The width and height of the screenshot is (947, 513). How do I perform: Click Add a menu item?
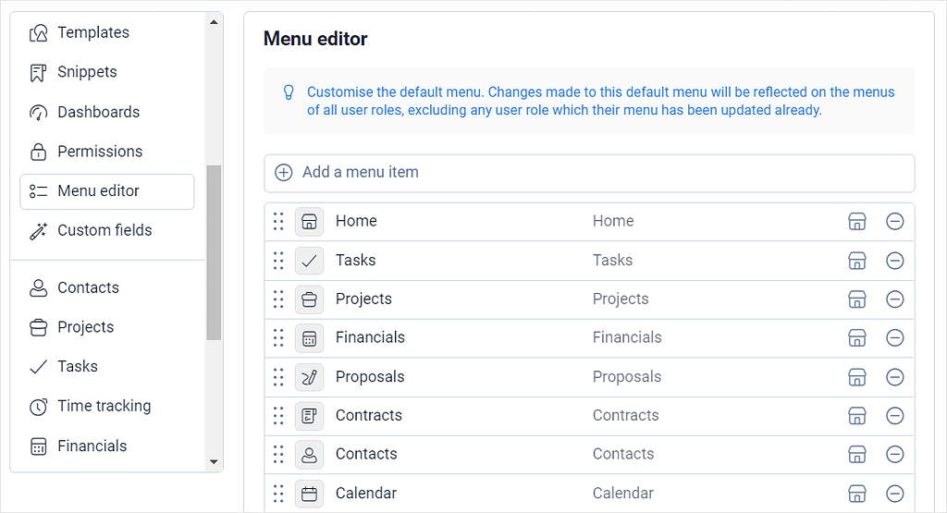pyautogui.click(x=589, y=173)
